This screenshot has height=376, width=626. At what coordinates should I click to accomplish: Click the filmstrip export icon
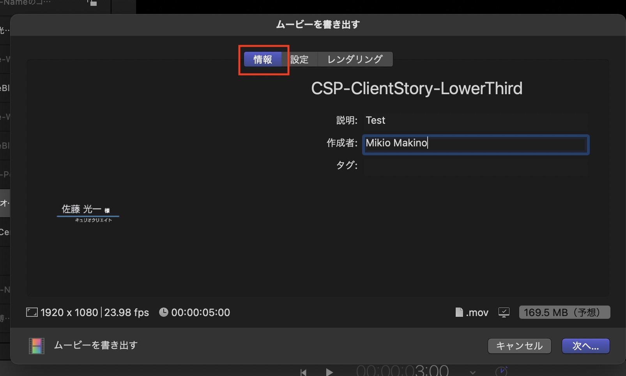click(37, 346)
